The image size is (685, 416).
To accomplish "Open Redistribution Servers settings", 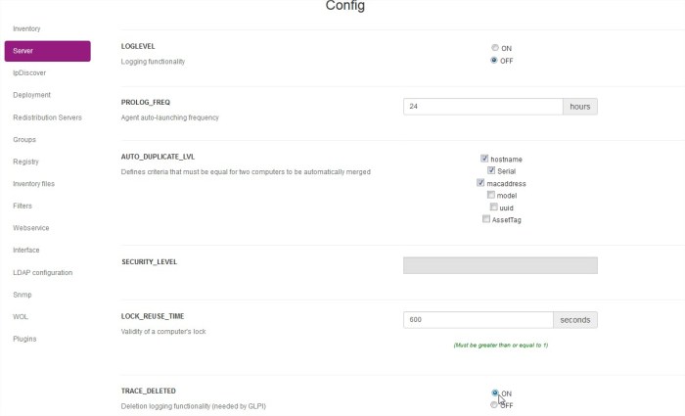I will pos(47,117).
